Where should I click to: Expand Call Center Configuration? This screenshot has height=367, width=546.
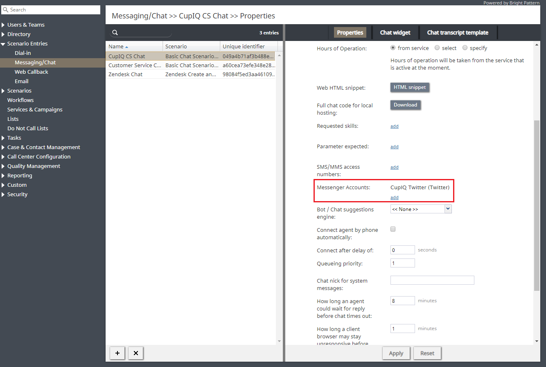[x=3, y=157]
